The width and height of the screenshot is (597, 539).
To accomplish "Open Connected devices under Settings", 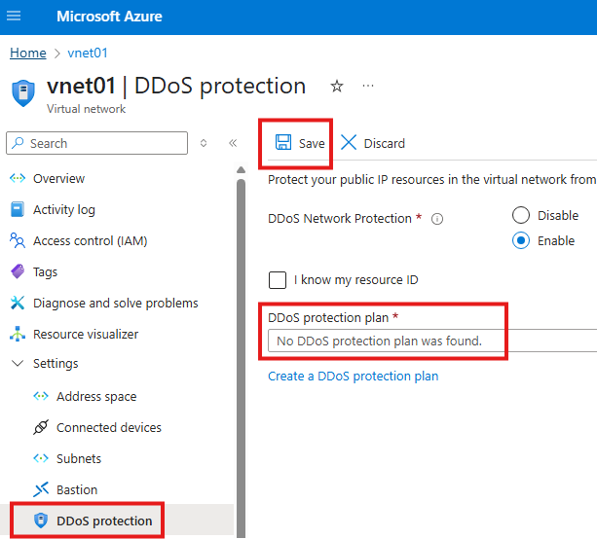I will (x=109, y=427).
